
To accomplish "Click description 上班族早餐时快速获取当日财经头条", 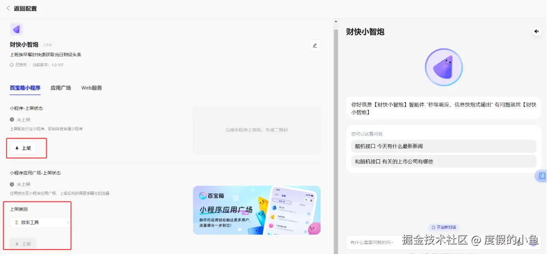I will [45, 55].
